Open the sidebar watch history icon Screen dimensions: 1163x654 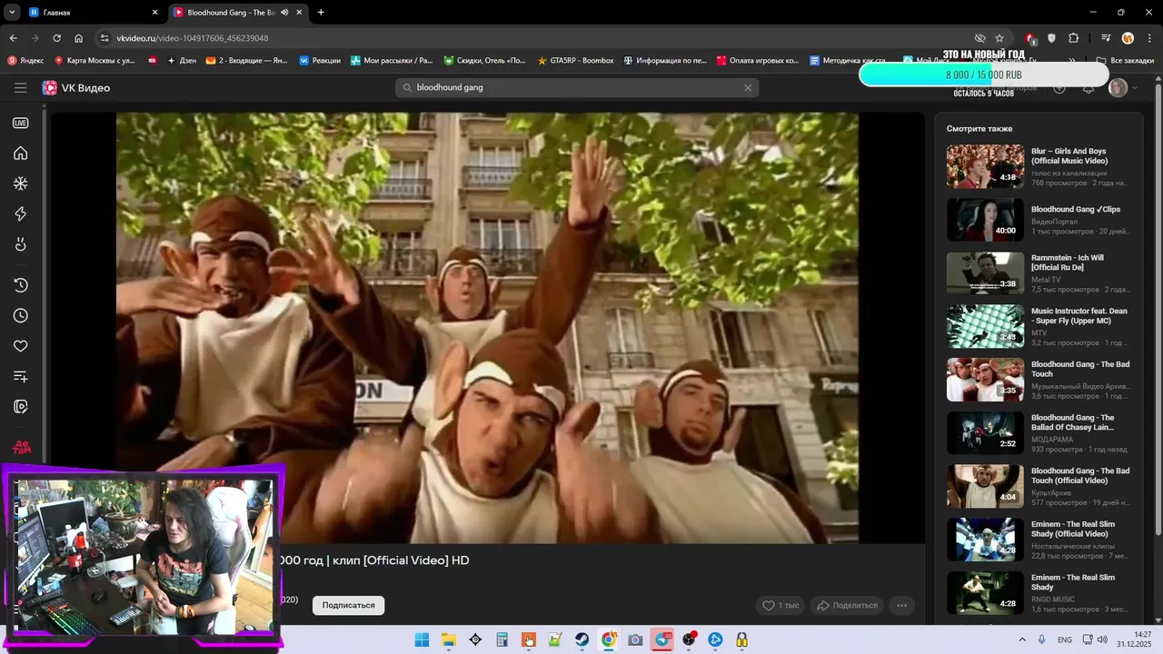20,285
